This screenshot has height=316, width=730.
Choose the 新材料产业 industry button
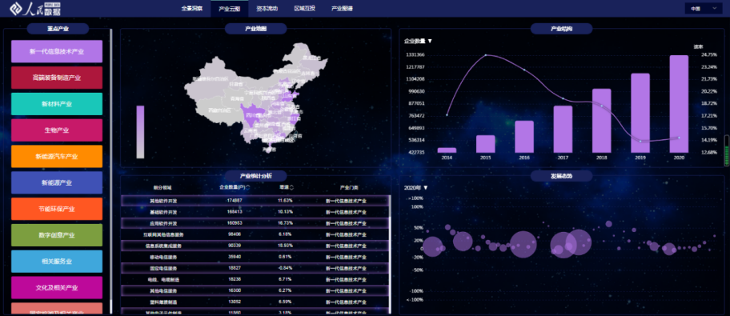(x=57, y=104)
